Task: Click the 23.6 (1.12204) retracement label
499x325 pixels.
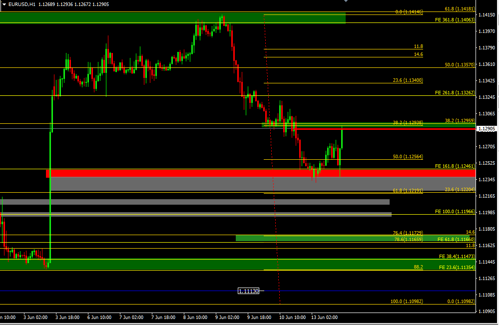Action: [460, 190]
